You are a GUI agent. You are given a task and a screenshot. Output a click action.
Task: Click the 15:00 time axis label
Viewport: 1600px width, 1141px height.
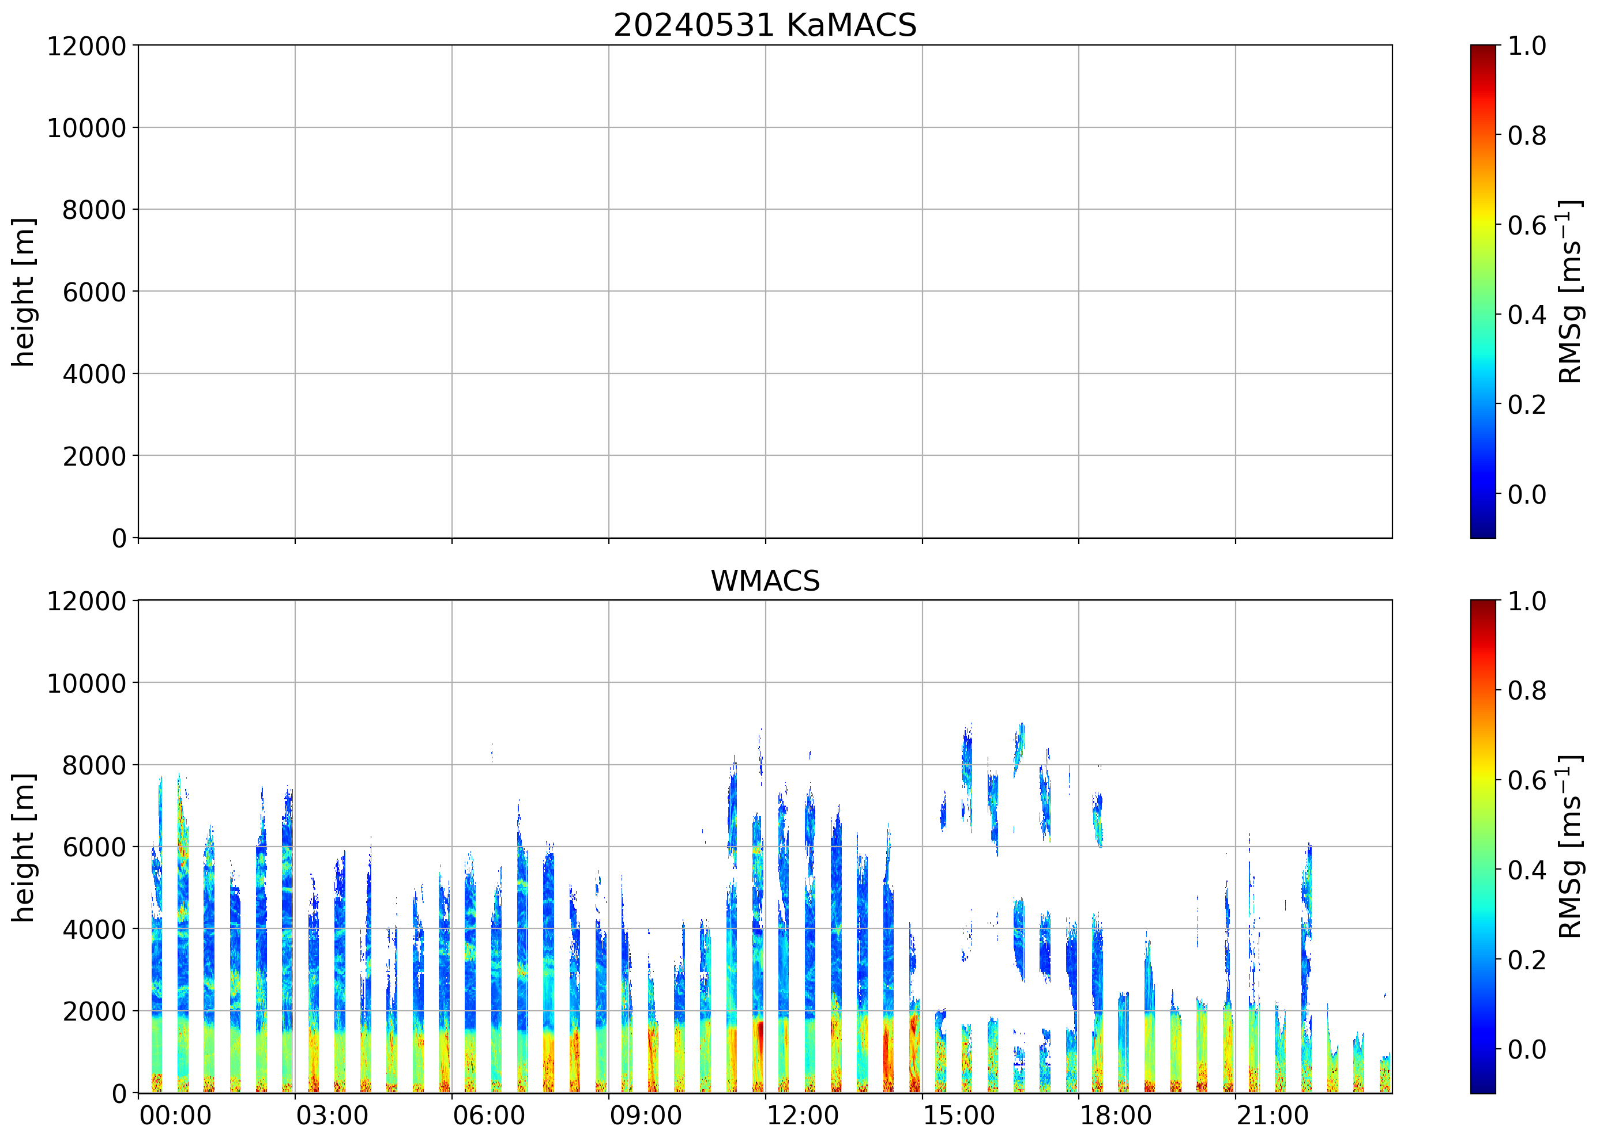(x=959, y=1116)
